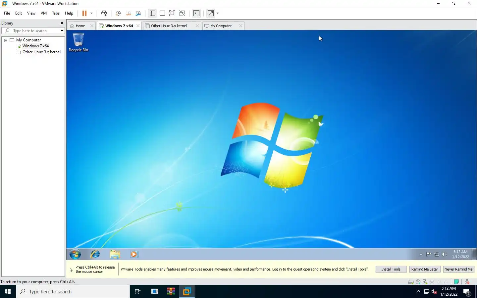Open host notification center icon
This screenshot has width=477, height=298.
(x=467, y=292)
